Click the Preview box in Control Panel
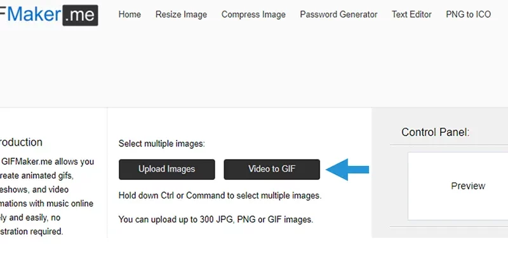Image resolution: width=508 pixels, height=269 pixels. [x=458, y=186]
